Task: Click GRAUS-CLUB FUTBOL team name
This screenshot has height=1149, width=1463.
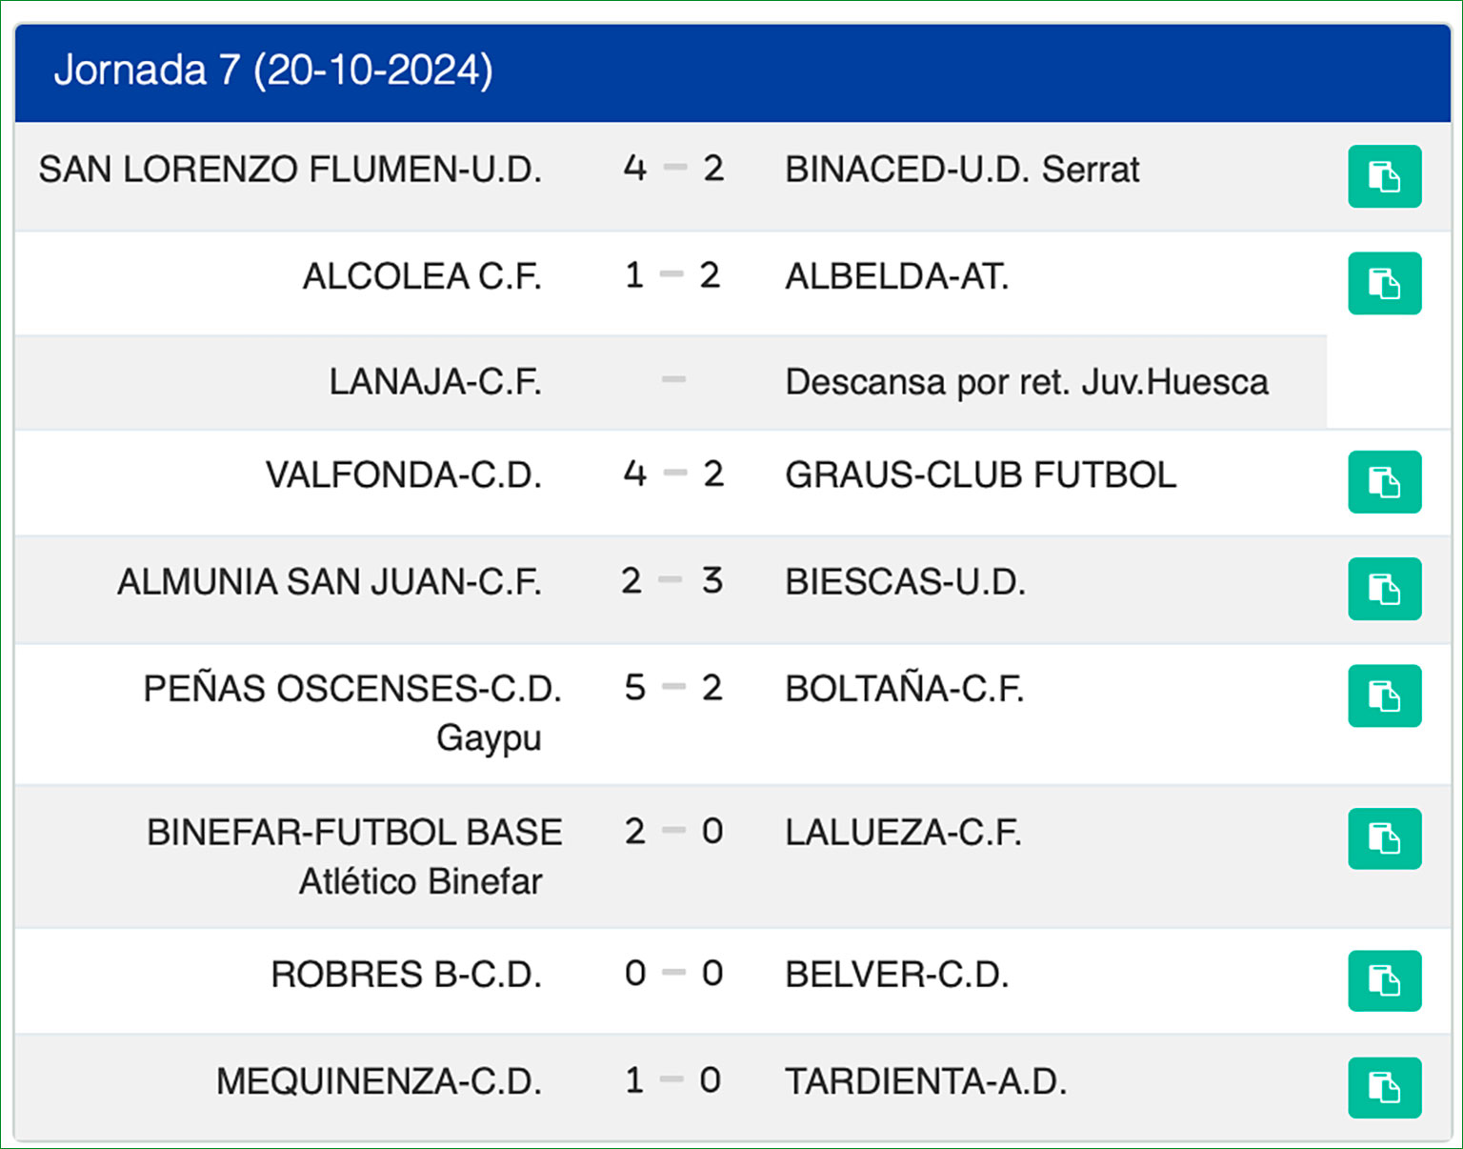Action: pos(980,474)
